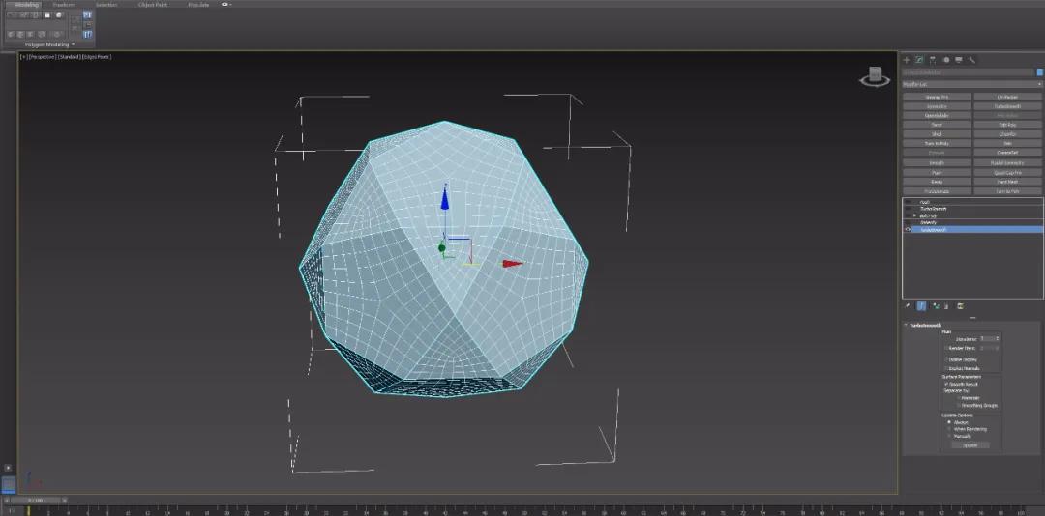Adjust the Iterations spinner arrows
Viewport: 1045px width, 516px height.
click(x=998, y=338)
